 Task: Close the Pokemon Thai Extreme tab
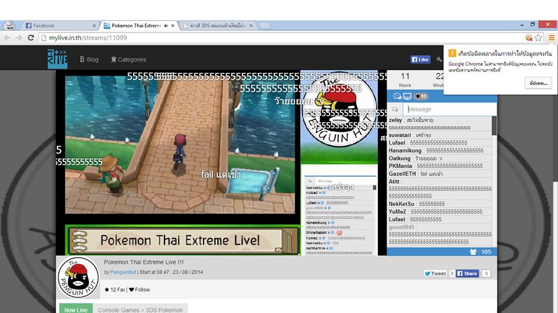tap(173, 26)
